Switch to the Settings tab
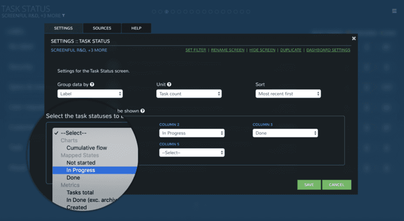The height and width of the screenshot is (221, 404). pos(64,28)
